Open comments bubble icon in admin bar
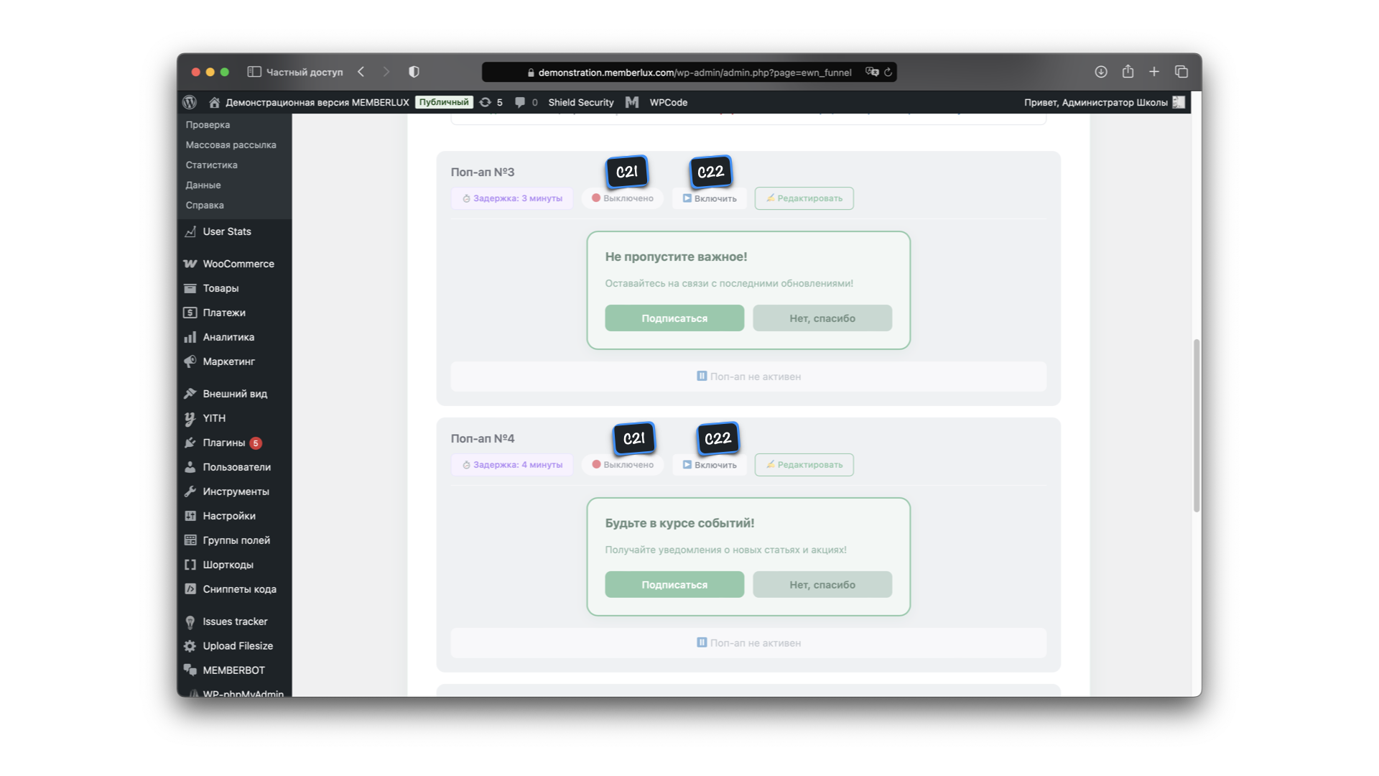 520,102
